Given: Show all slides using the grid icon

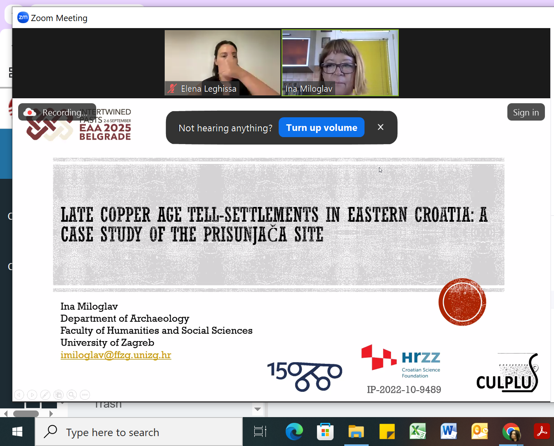Looking at the screenshot, I should (x=59, y=395).
